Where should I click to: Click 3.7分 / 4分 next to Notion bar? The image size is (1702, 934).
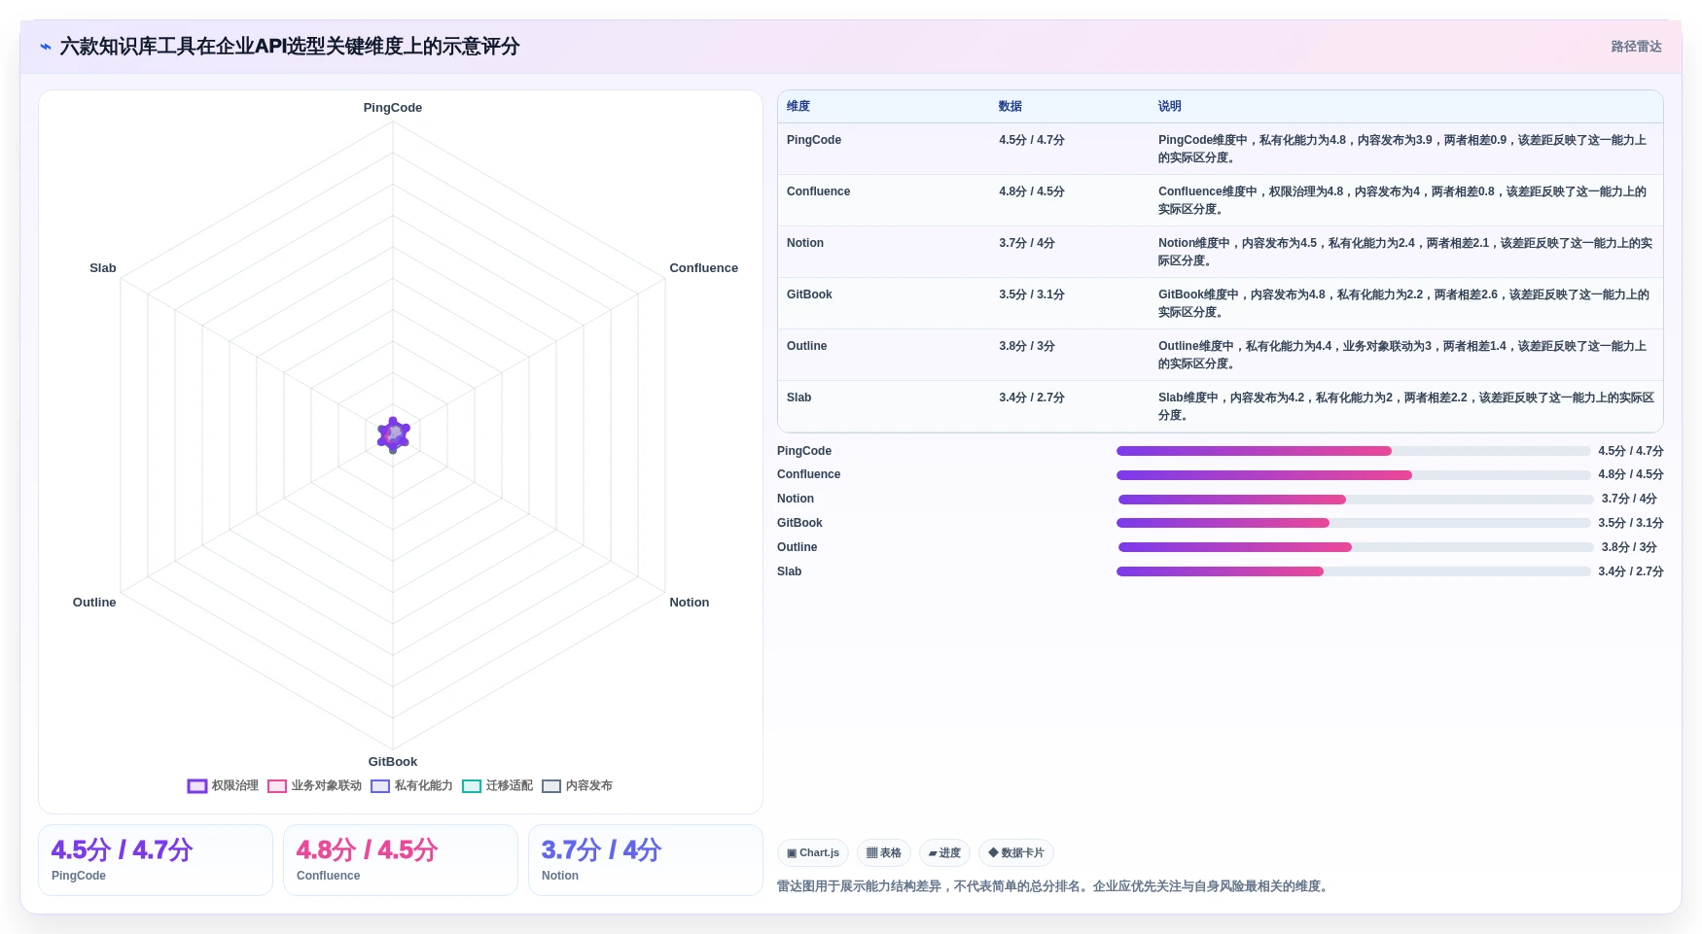coord(1629,499)
